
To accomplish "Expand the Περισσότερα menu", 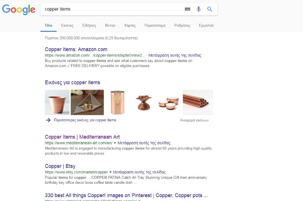I will coord(155,26).
